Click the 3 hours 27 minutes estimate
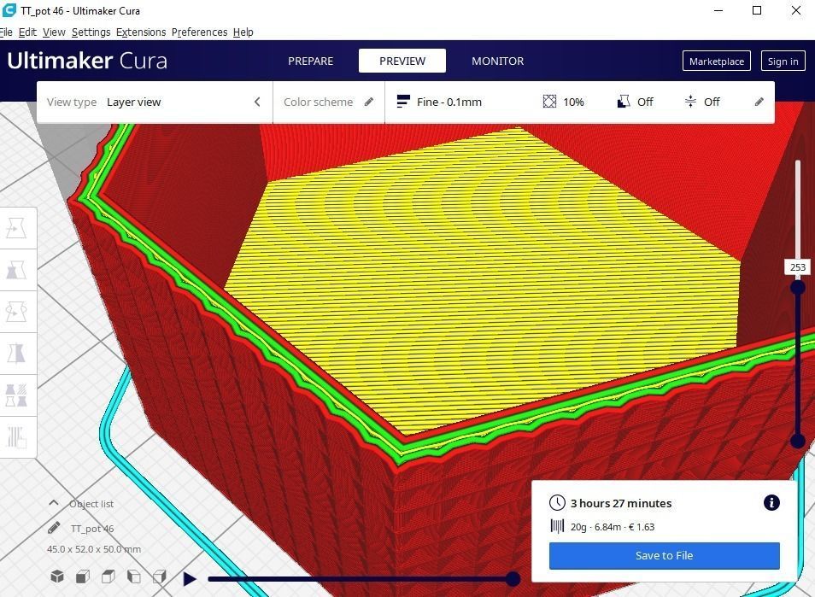Image resolution: width=815 pixels, height=597 pixels. tap(621, 503)
